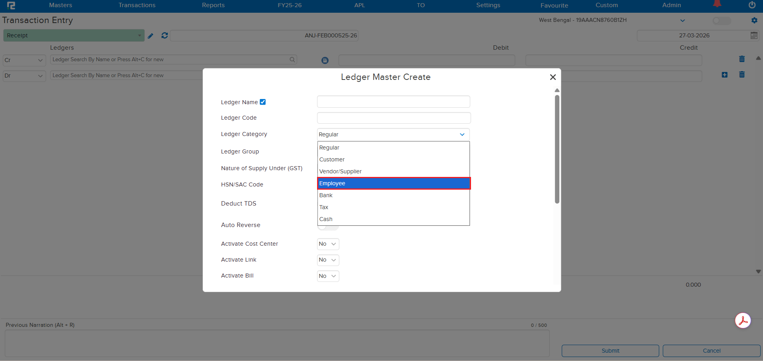Open the Activate Cost Center dropdown
The height and width of the screenshot is (361, 763).
tap(327, 244)
